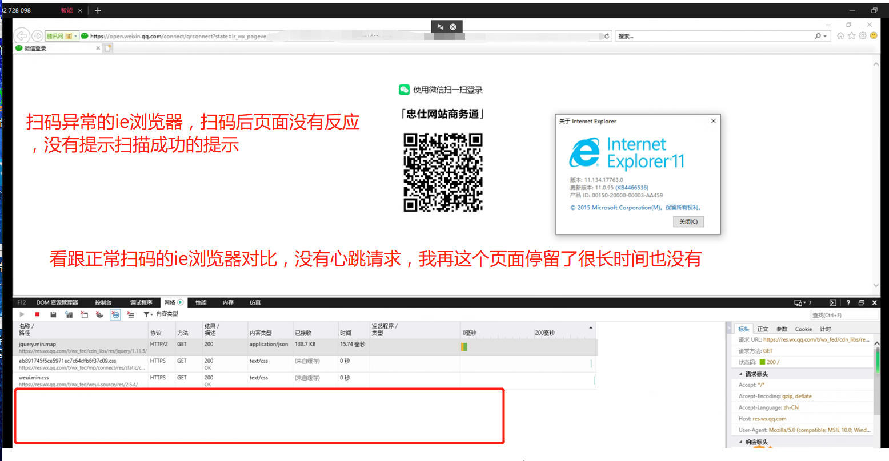Click the refresh icon in address bar
889x461 pixels.
[x=607, y=36]
